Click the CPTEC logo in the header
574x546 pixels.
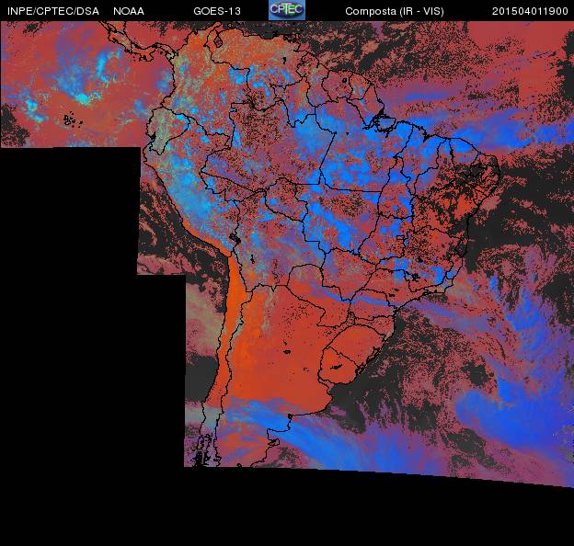[x=287, y=10]
